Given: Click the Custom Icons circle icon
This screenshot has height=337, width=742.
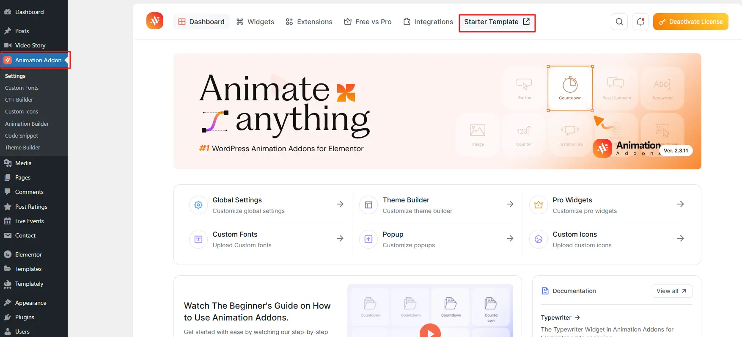Looking at the screenshot, I should pos(538,239).
